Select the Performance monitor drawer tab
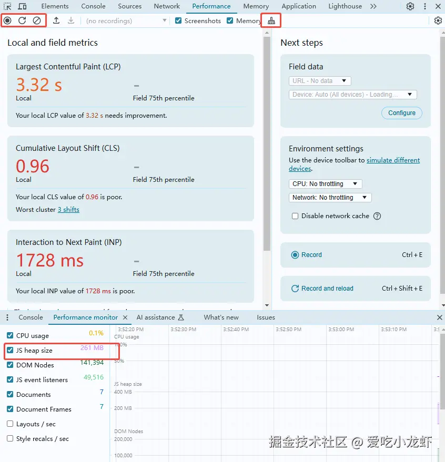This screenshot has height=462, width=445. [86, 317]
